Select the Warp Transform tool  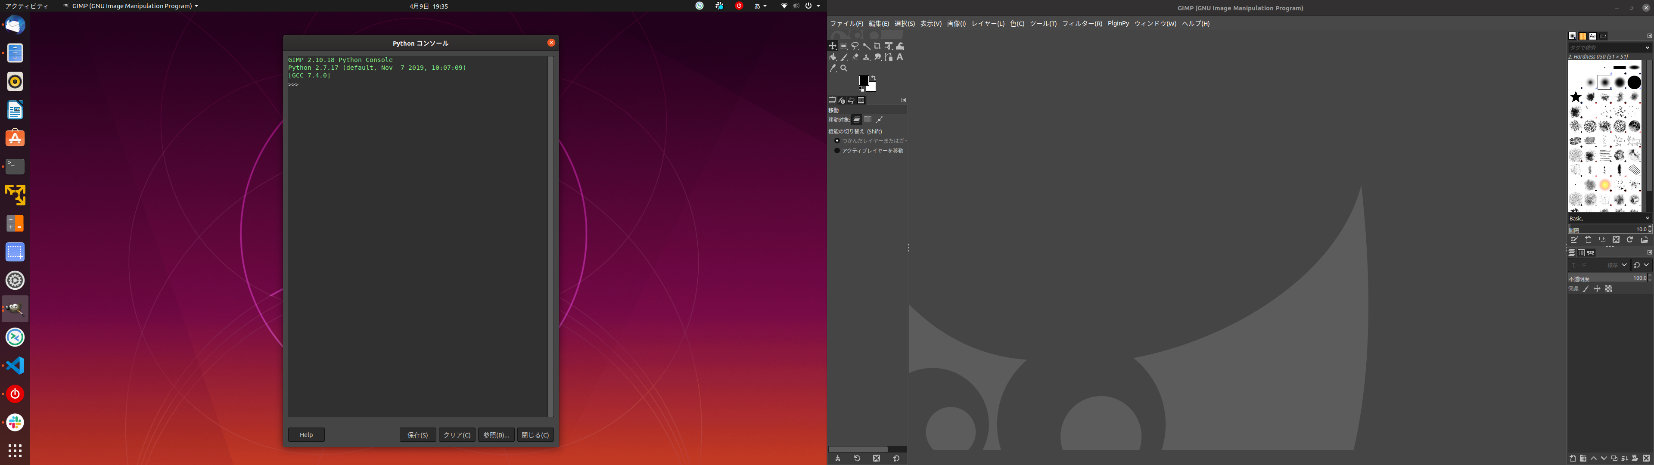point(900,46)
